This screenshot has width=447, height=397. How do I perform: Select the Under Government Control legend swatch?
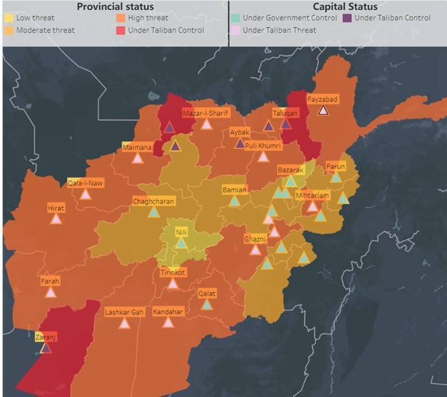tap(236, 18)
